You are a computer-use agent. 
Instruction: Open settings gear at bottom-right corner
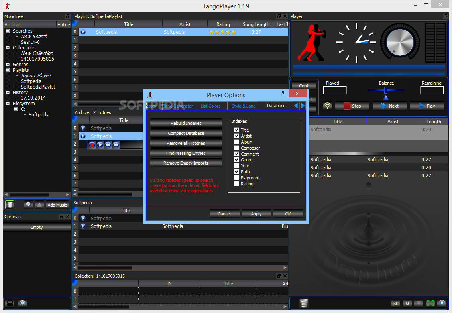click(442, 303)
